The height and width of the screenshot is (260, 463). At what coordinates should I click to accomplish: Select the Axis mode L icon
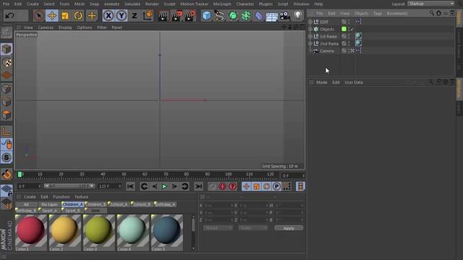click(7, 131)
